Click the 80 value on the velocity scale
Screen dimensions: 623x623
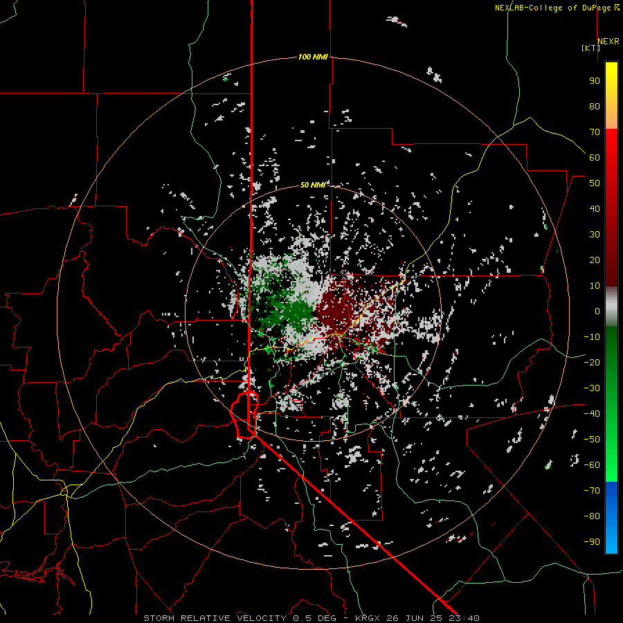[595, 106]
